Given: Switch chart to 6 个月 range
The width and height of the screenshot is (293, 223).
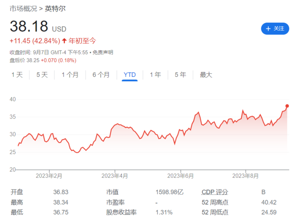Looking at the screenshot, I should (101, 75).
